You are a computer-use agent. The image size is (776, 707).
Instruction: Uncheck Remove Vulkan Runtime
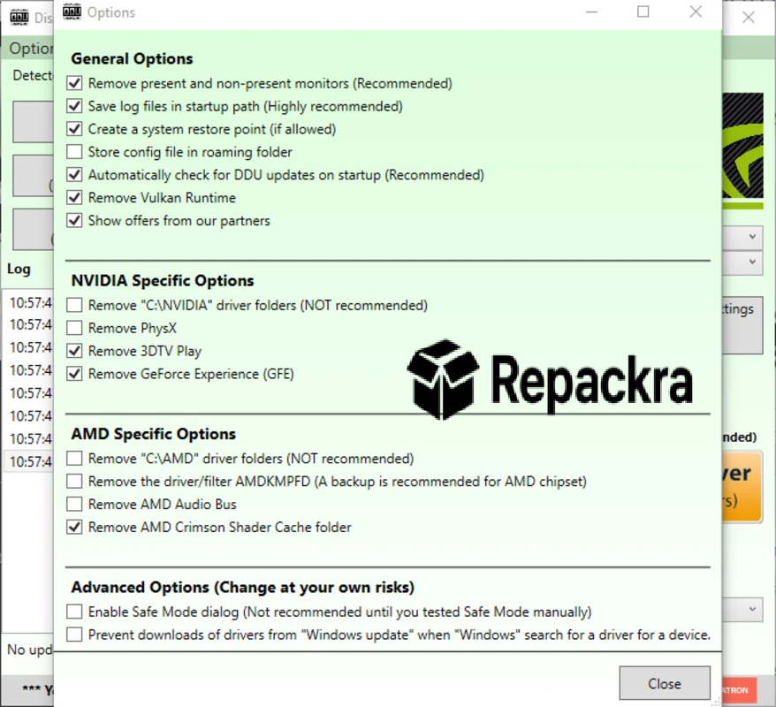pos(74,197)
